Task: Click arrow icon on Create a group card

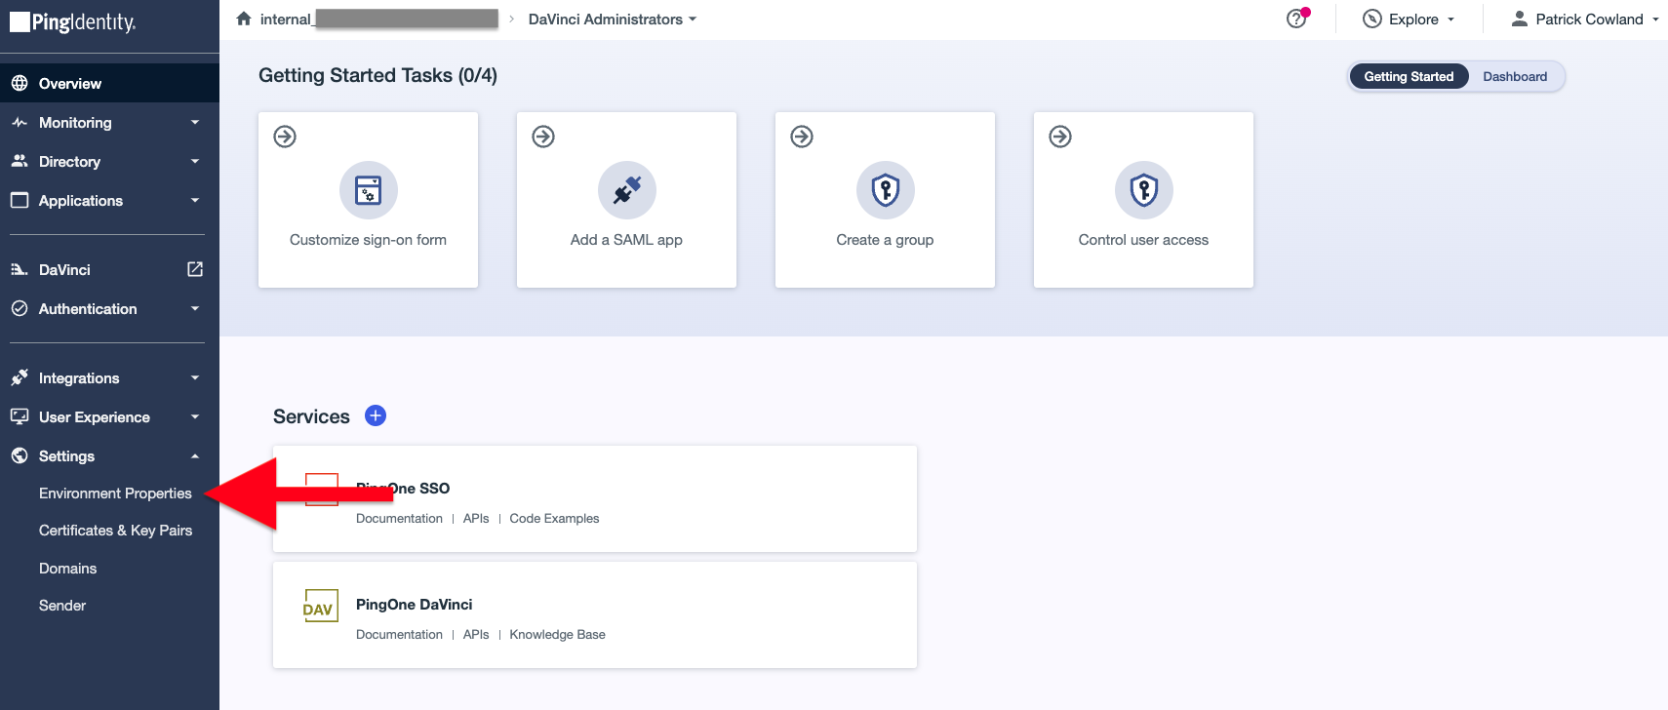Action: coord(802,137)
